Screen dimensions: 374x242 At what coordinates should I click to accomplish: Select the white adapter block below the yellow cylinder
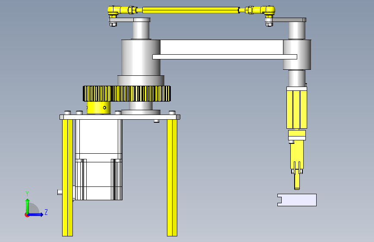[297, 138]
